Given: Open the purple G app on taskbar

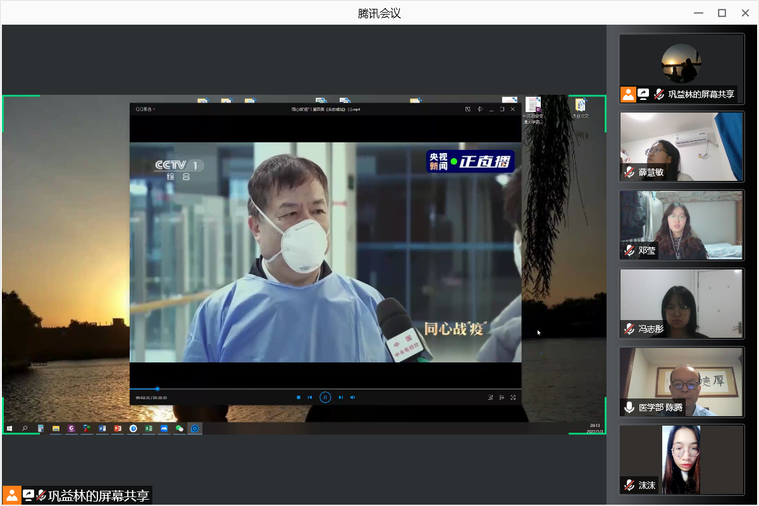Looking at the screenshot, I should coord(71,428).
